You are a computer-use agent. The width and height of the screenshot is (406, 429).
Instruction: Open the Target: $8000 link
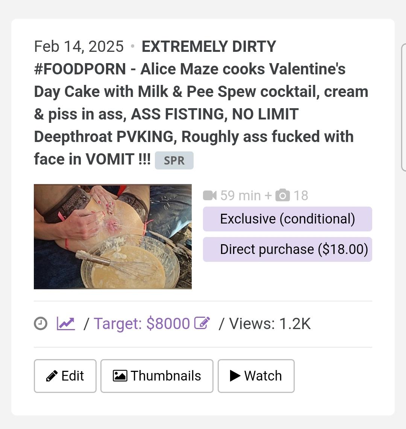142,323
